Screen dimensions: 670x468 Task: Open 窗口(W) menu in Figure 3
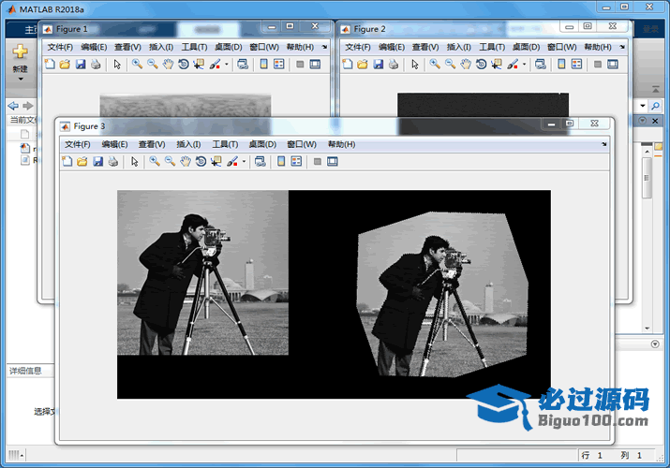point(302,144)
